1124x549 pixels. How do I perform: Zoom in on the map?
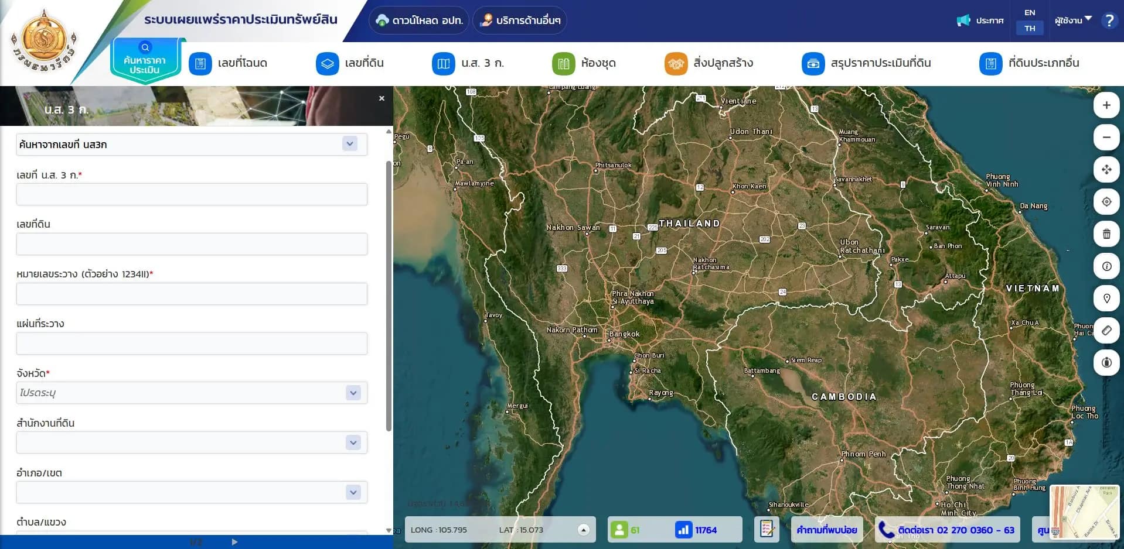(x=1106, y=105)
